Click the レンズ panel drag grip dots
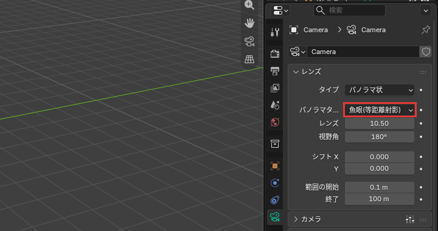This screenshot has width=438, height=231. [423, 72]
